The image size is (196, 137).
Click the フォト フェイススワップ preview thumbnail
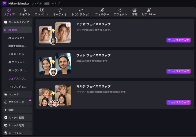pyautogui.click(x=55, y=64)
